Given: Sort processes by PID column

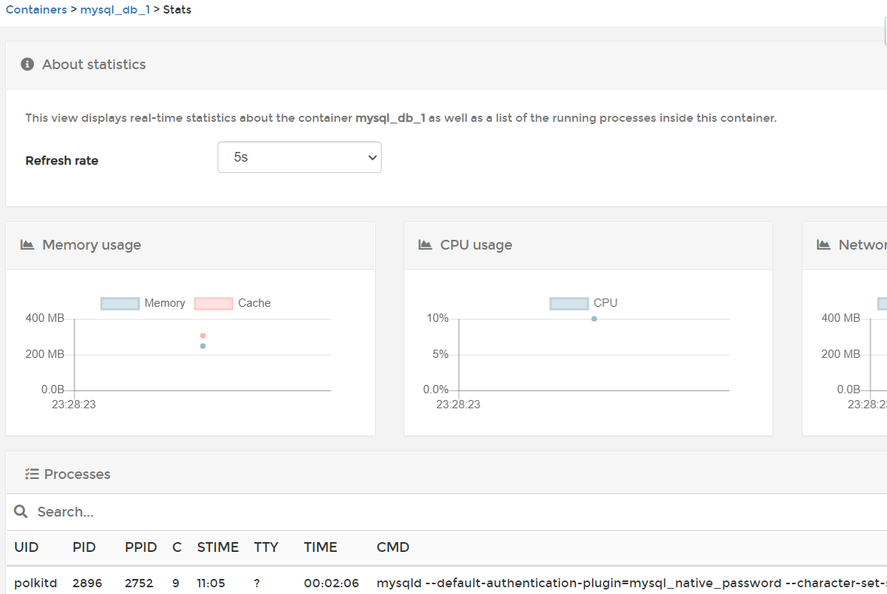Looking at the screenshot, I should [84, 547].
